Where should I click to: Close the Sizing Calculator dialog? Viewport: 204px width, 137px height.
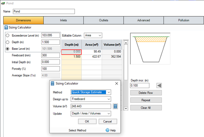pyautogui.click(x=116, y=83)
